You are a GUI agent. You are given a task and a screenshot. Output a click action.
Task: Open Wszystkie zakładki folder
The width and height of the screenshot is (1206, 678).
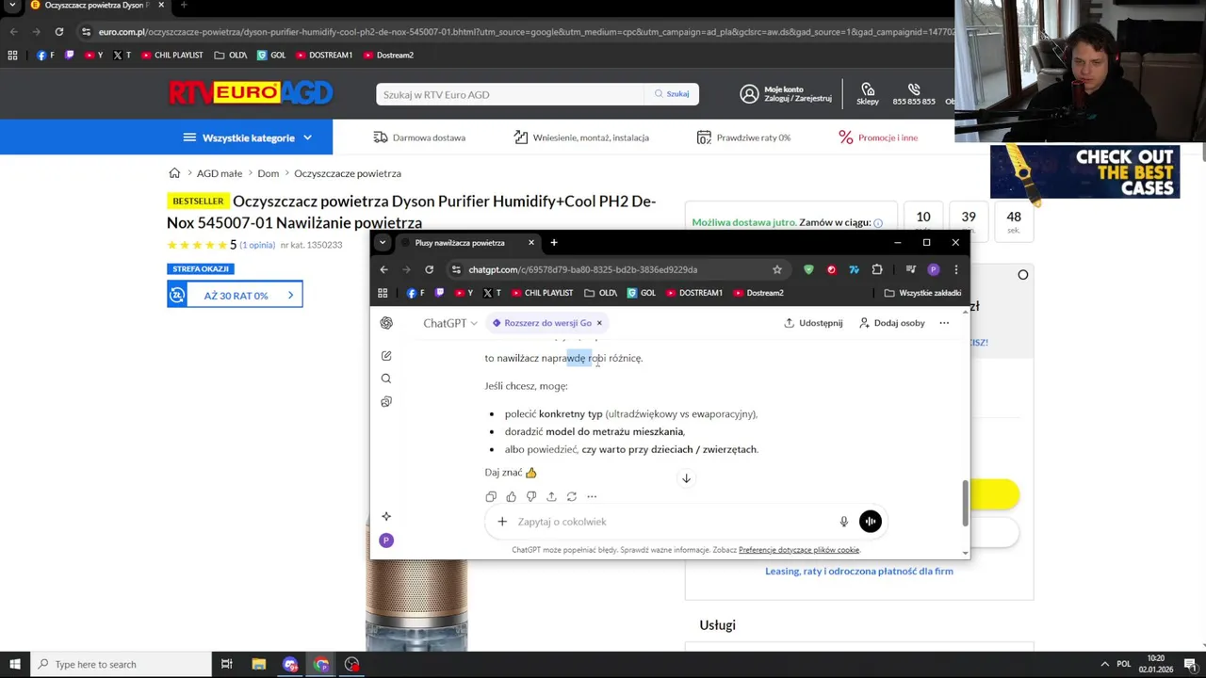click(922, 293)
